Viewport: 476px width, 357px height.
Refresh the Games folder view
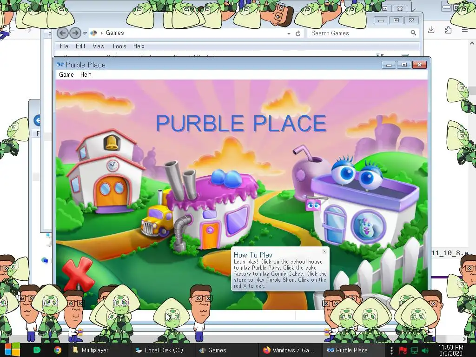[298, 33]
